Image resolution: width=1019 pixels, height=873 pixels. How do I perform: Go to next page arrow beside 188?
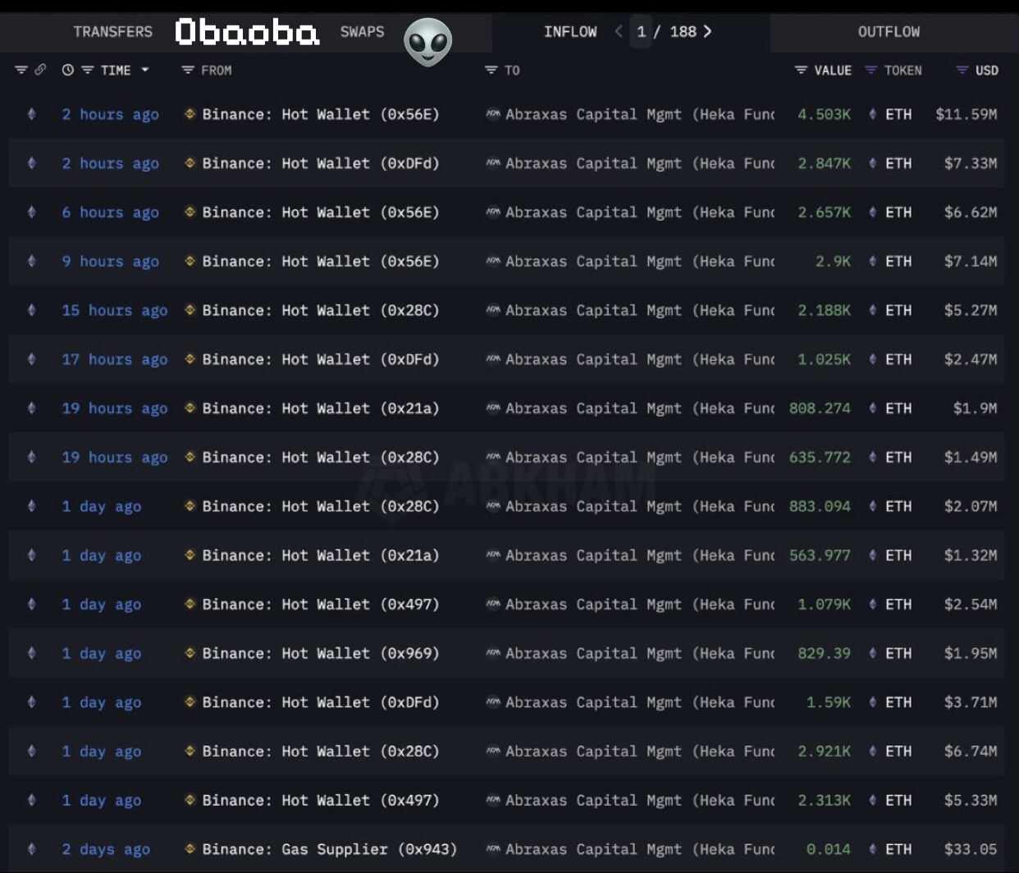(707, 31)
